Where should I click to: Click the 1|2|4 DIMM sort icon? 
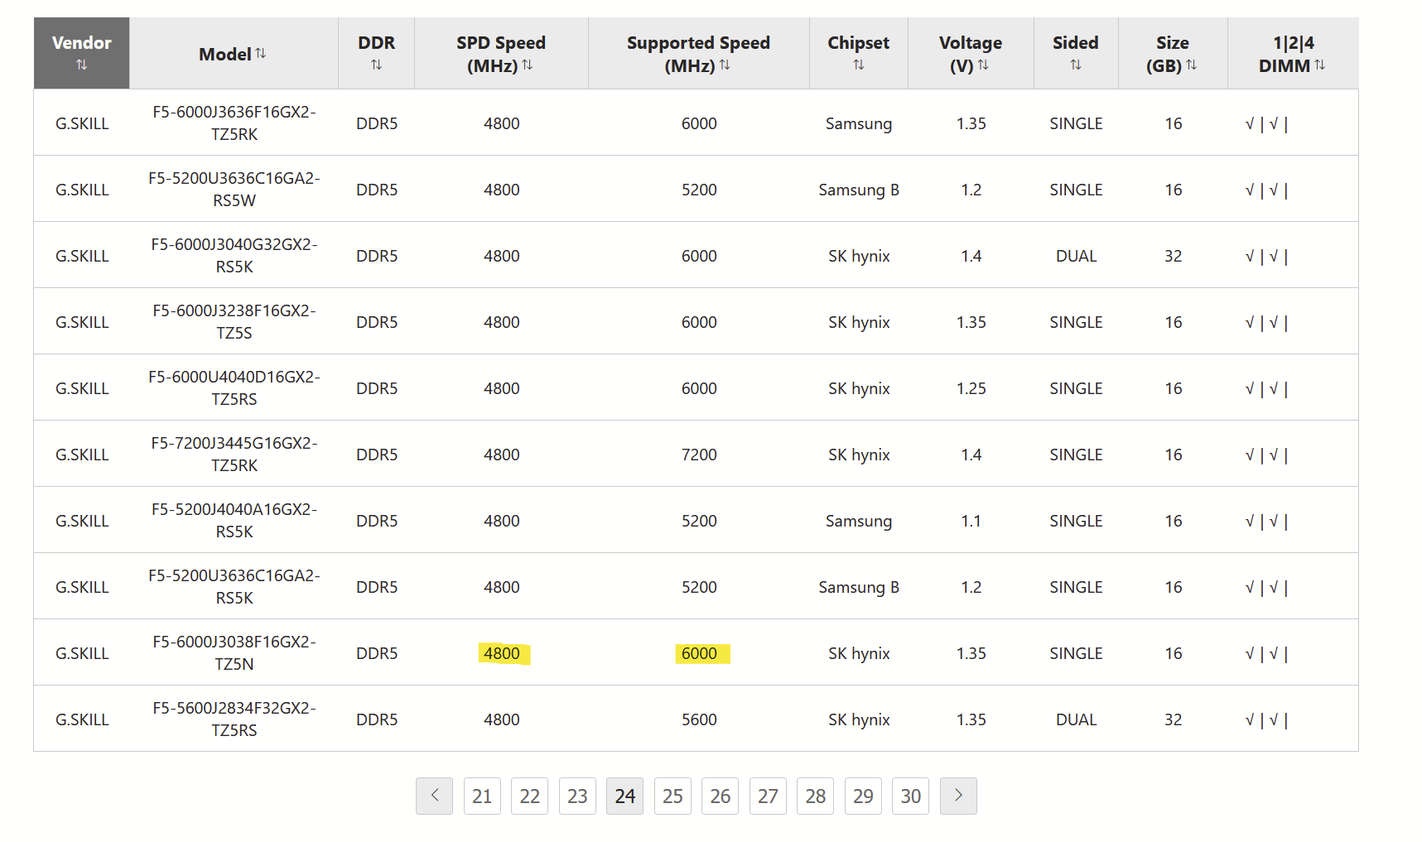(x=1319, y=65)
